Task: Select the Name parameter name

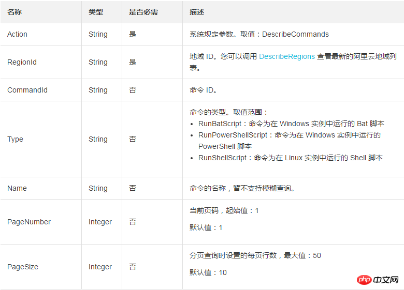Action: (17, 188)
